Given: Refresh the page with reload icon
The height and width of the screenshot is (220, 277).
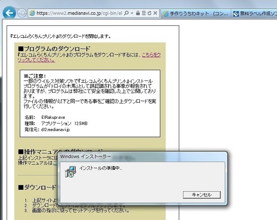Looking at the screenshot, I should [149, 13].
